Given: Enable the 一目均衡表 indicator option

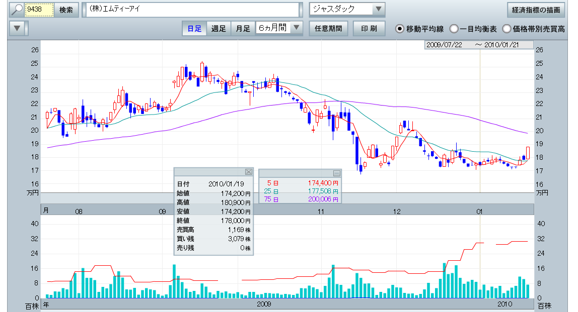Looking at the screenshot, I should click(x=454, y=29).
